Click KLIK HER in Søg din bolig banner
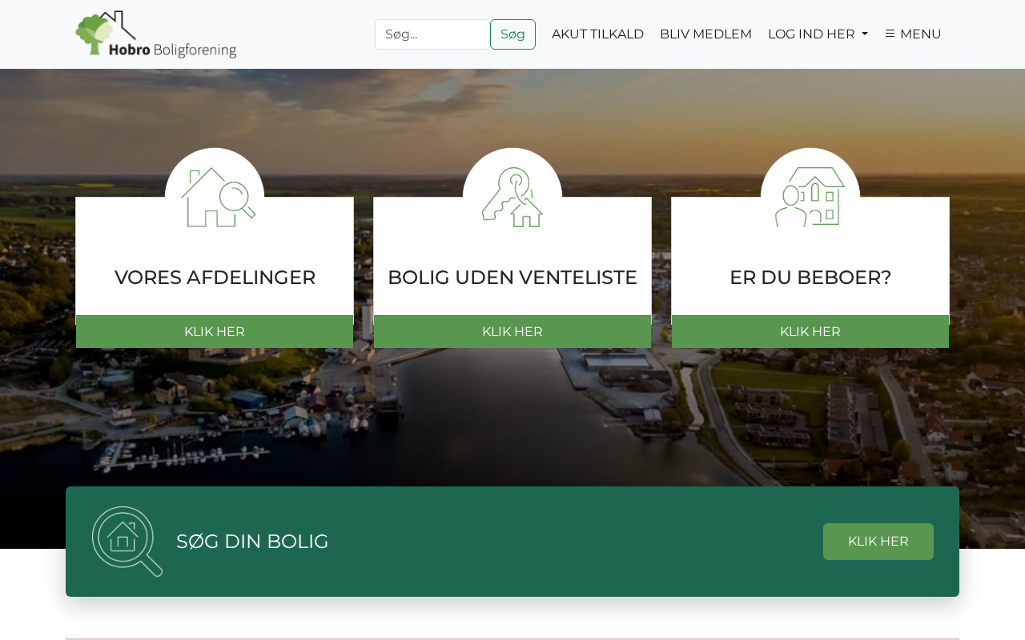Image resolution: width=1025 pixels, height=640 pixels. 878,542
